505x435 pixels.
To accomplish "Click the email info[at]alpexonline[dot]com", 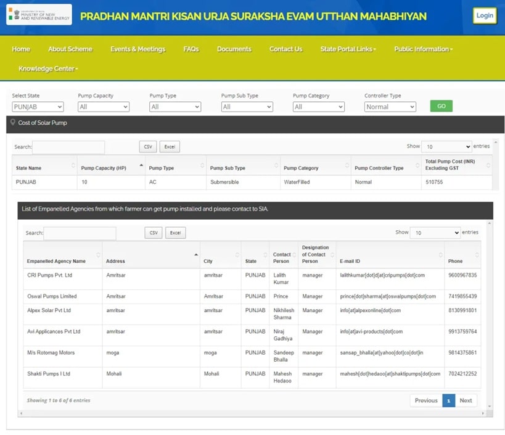I will pyautogui.click(x=371, y=310).
